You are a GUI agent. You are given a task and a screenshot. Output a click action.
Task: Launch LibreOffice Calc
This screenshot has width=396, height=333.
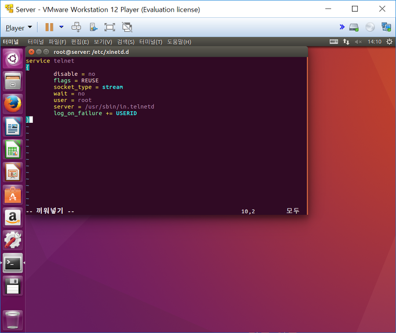13,149
